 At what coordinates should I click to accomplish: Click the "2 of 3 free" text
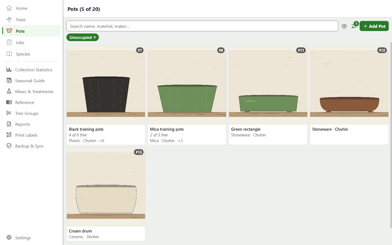[x=159, y=135]
